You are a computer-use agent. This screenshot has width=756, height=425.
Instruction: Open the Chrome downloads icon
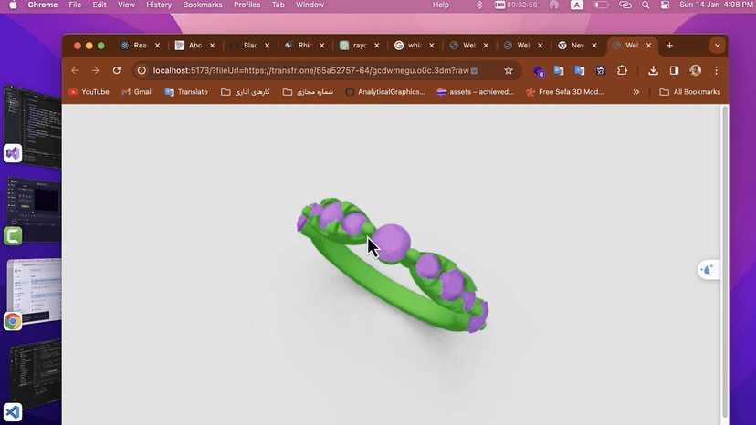click(x=653, y=70)
